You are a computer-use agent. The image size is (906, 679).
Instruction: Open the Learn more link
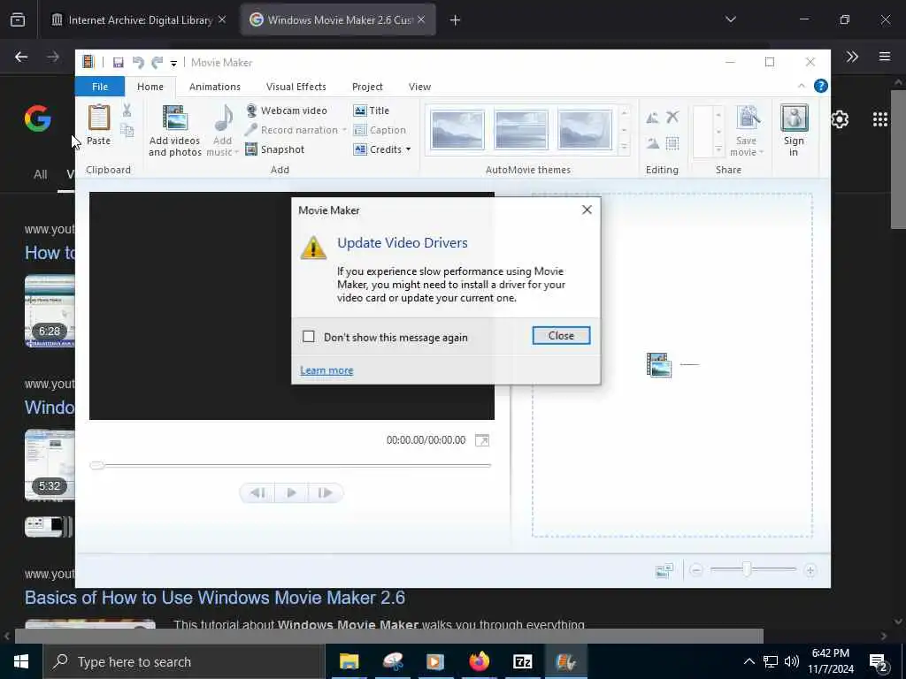(x=326, y=370)
